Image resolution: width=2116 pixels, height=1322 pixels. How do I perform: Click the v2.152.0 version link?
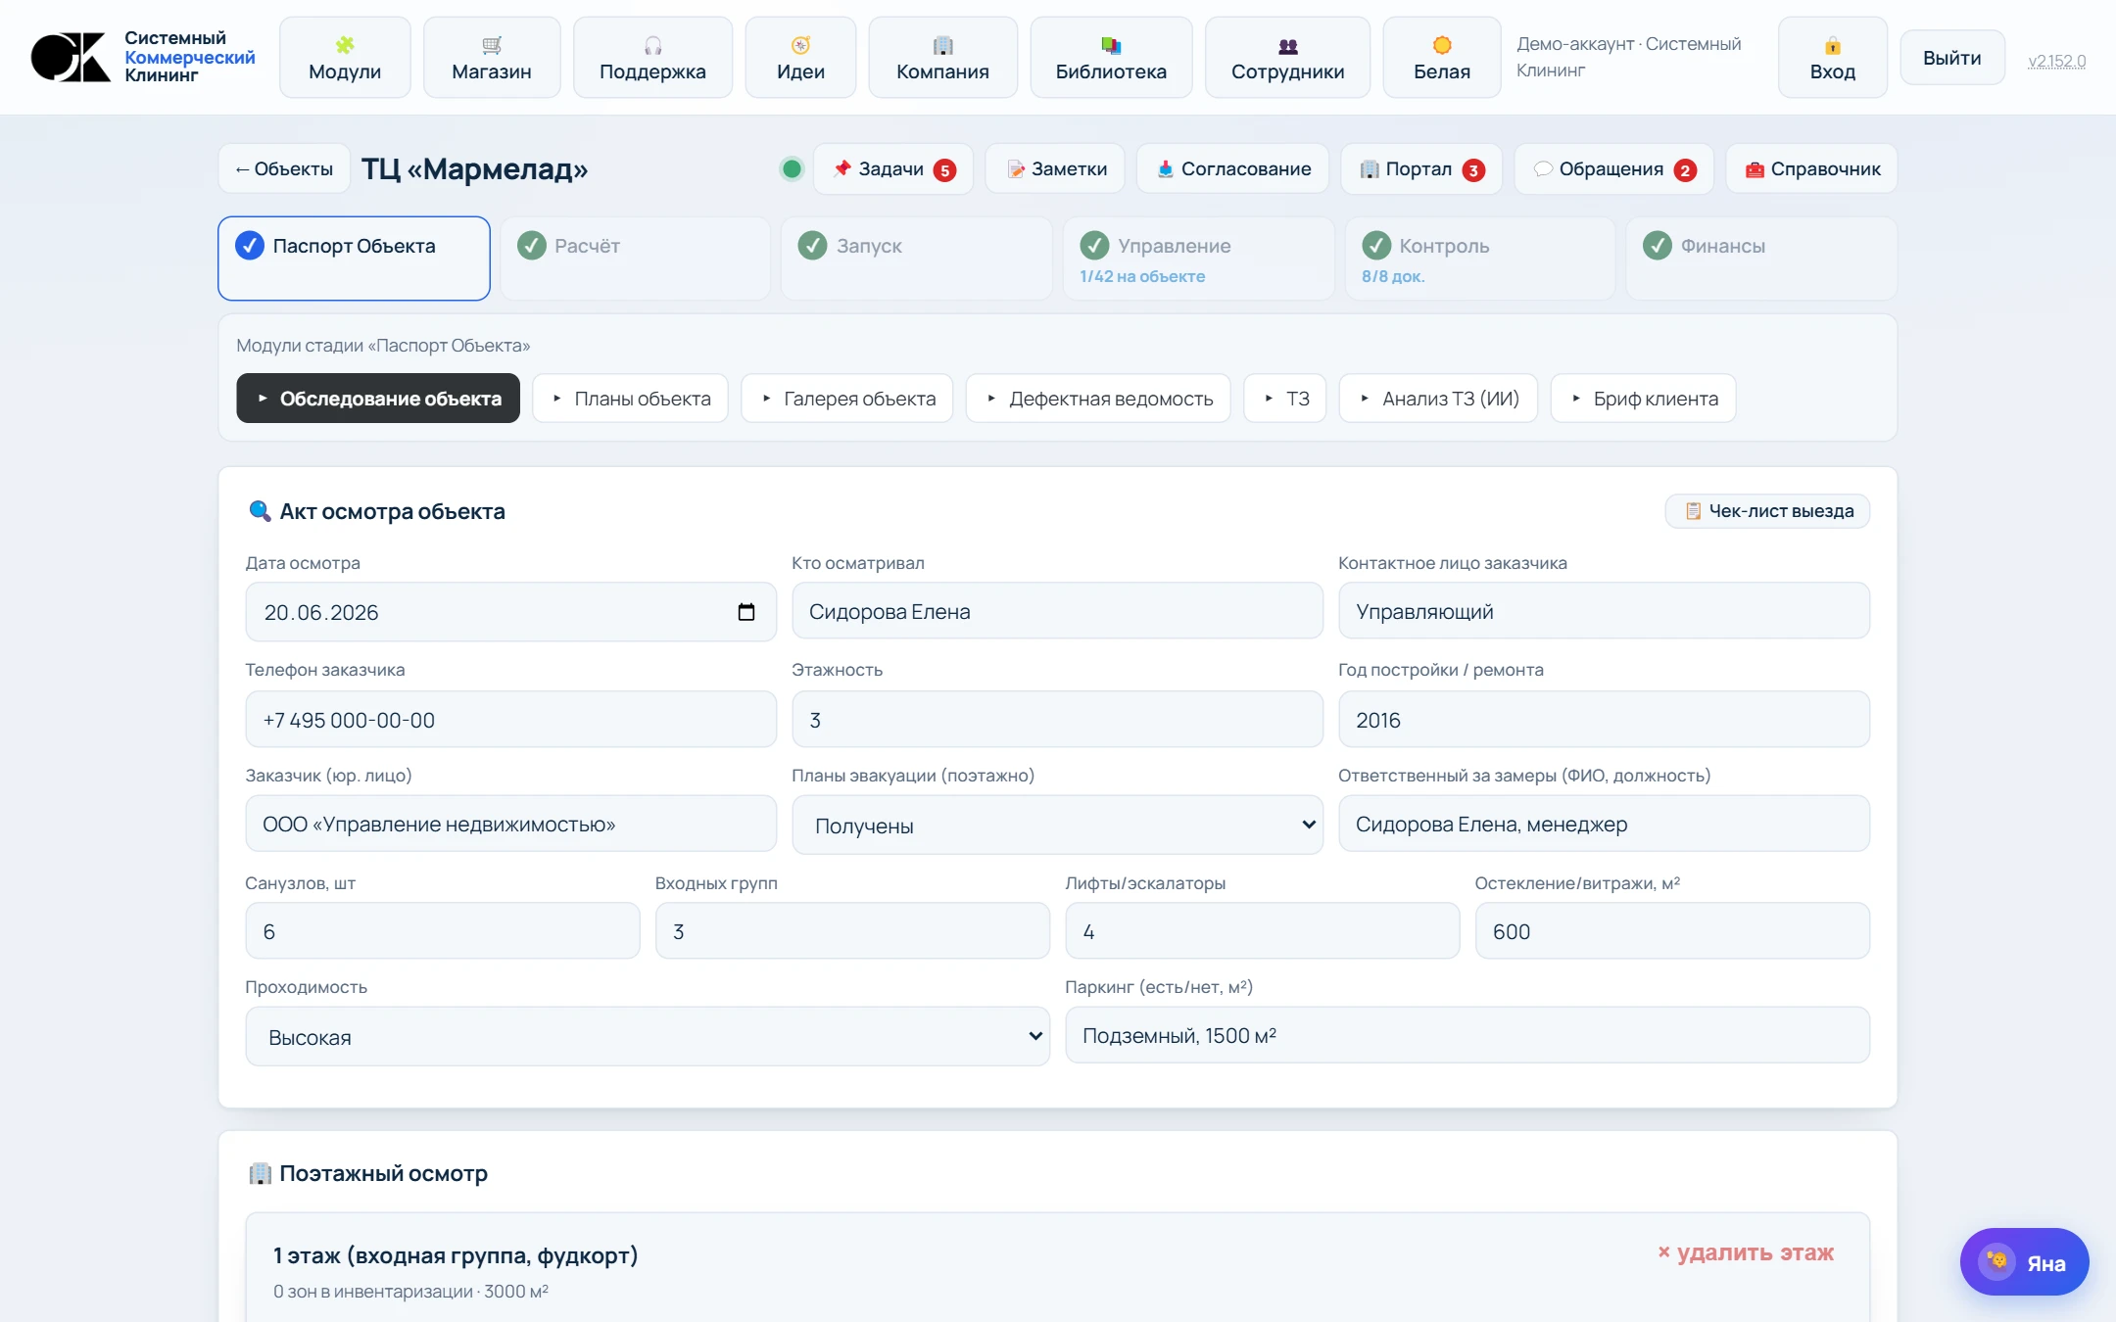[x=2056, y=61]
